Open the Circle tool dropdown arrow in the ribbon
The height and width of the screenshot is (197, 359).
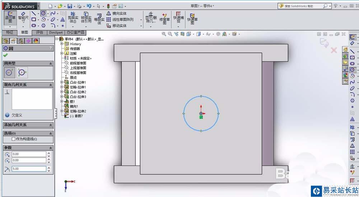tap(48, 14)
